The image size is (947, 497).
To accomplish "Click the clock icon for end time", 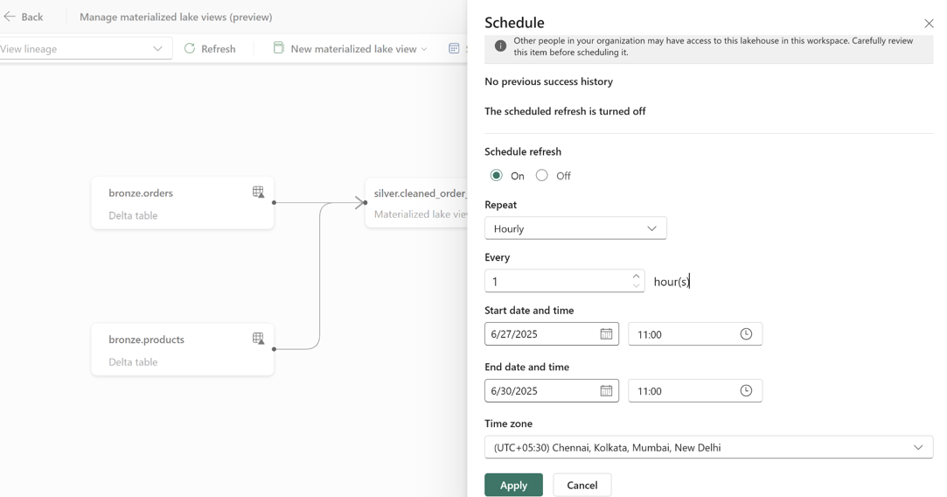I will point(746,390).
